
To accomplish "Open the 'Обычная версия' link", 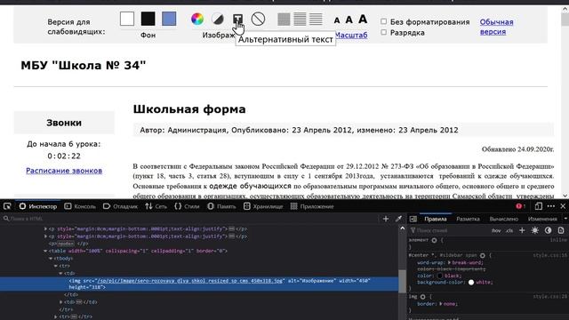I will pos(496,27).
